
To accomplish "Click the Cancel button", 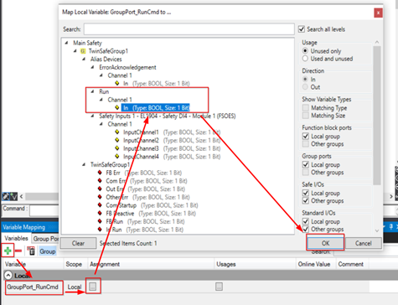I will pyautogui.click(x=364, y=243).
